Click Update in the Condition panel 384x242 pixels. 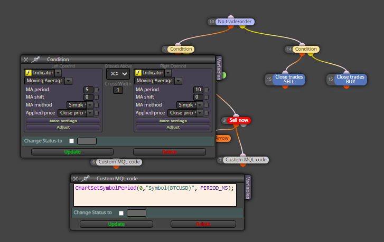[x=72, y=152]
